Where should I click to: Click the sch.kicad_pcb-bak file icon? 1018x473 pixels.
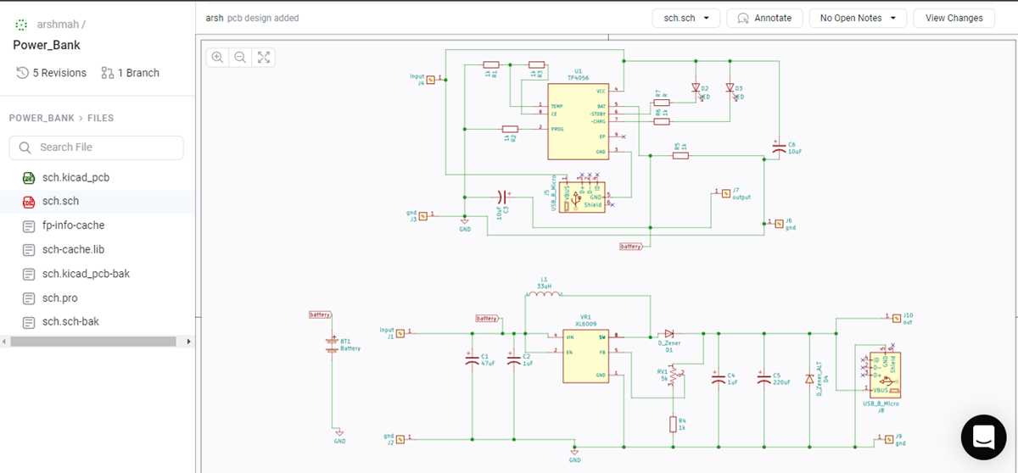point(28,274)
